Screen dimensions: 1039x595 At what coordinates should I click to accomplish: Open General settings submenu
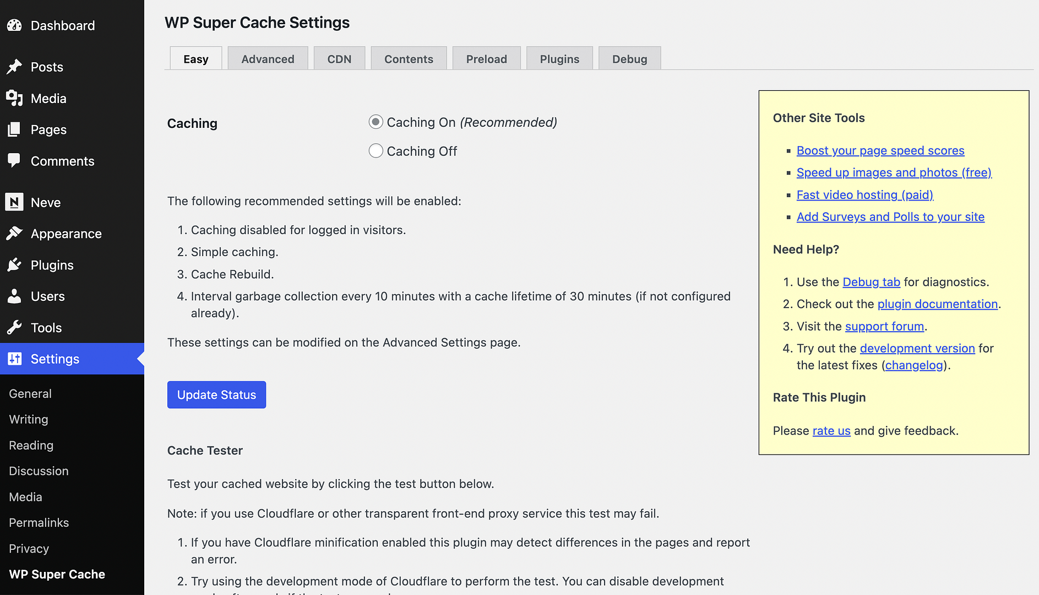(x=30, y=393)
